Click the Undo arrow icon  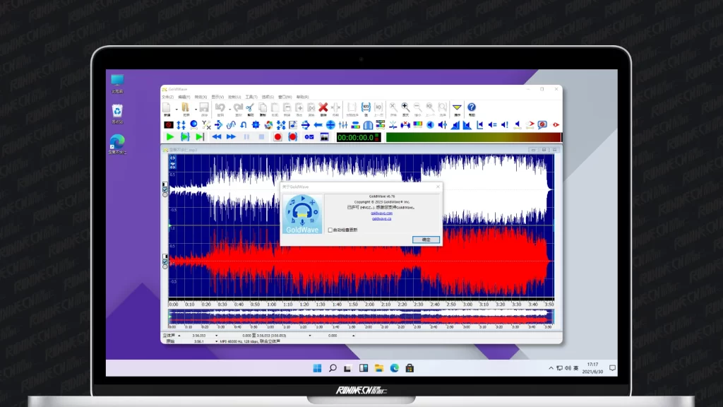coord(220,107)
